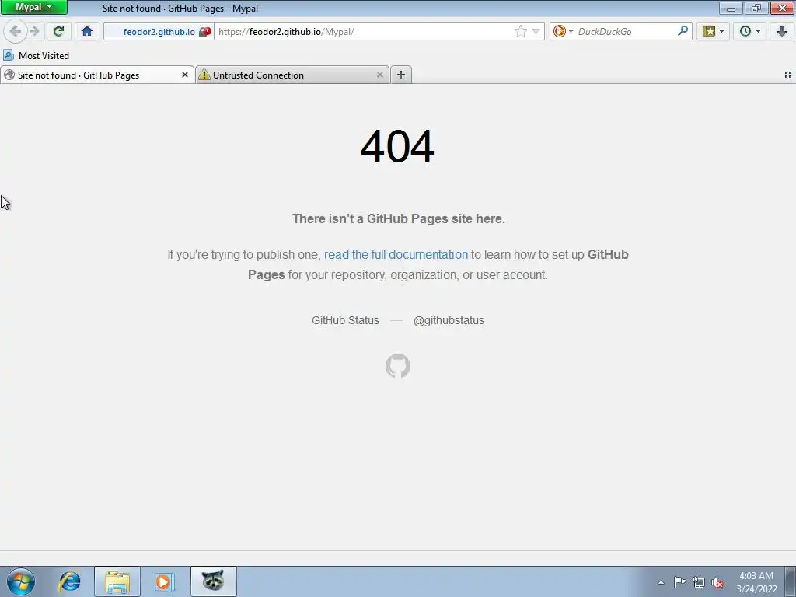Reload the current page

coord(59,31)
